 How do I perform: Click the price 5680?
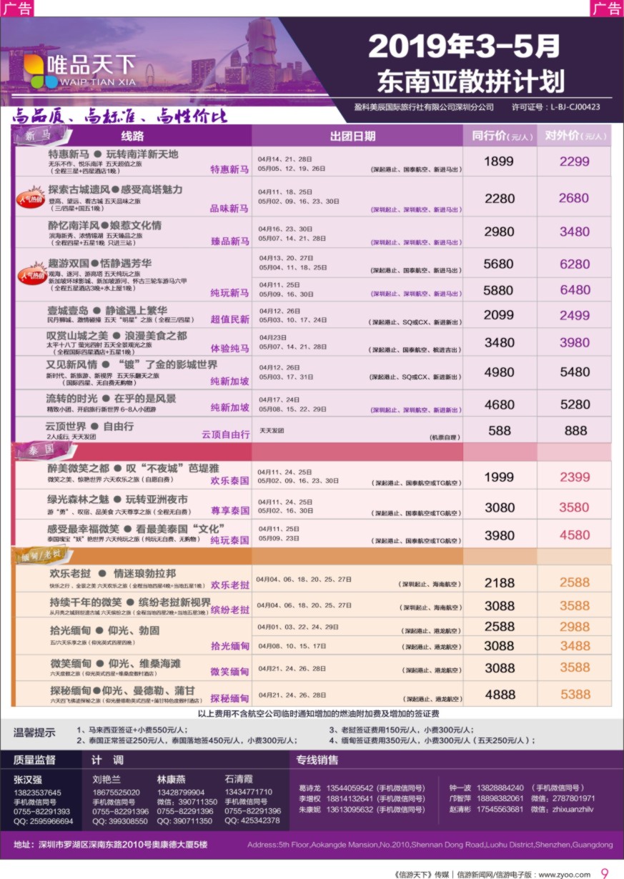tap(499, 264)
